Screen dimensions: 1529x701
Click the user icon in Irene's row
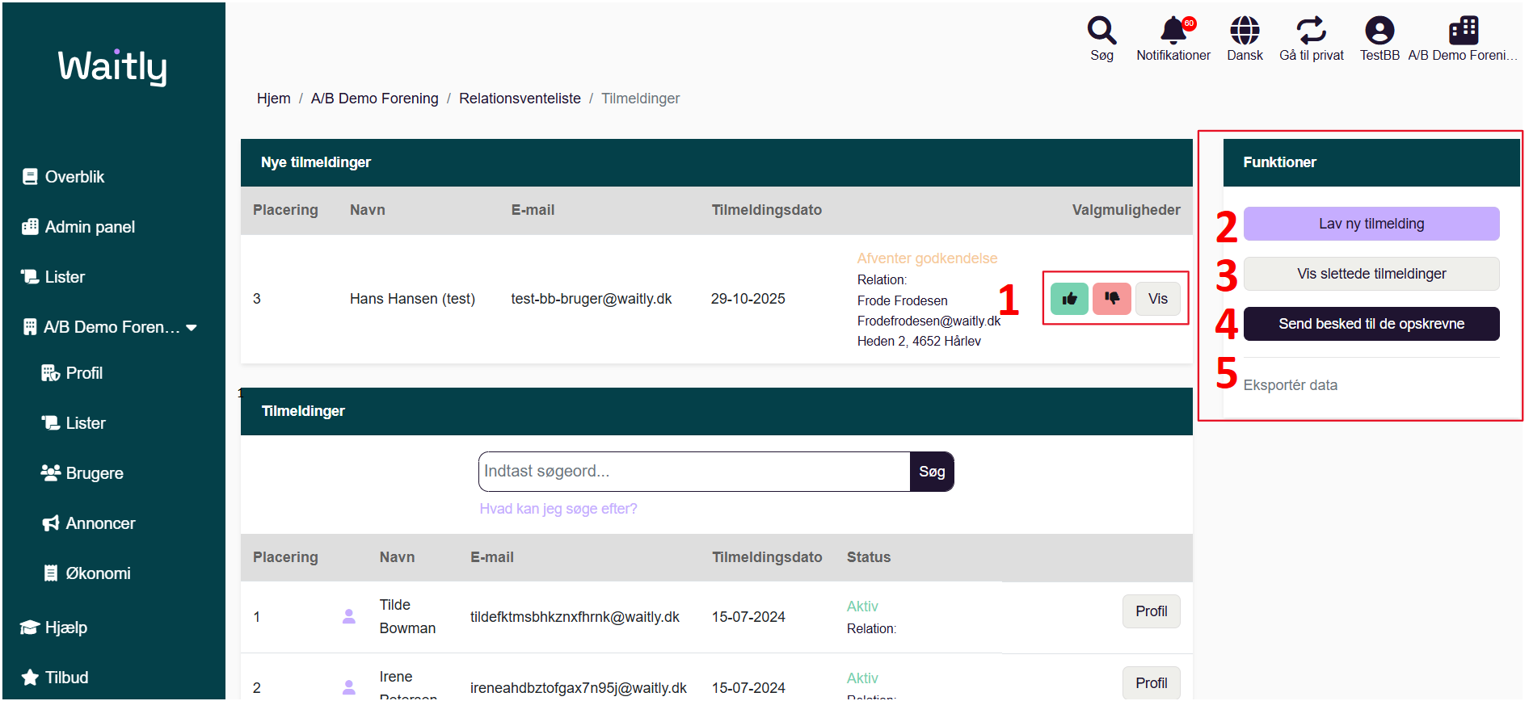tap(349, 687)
